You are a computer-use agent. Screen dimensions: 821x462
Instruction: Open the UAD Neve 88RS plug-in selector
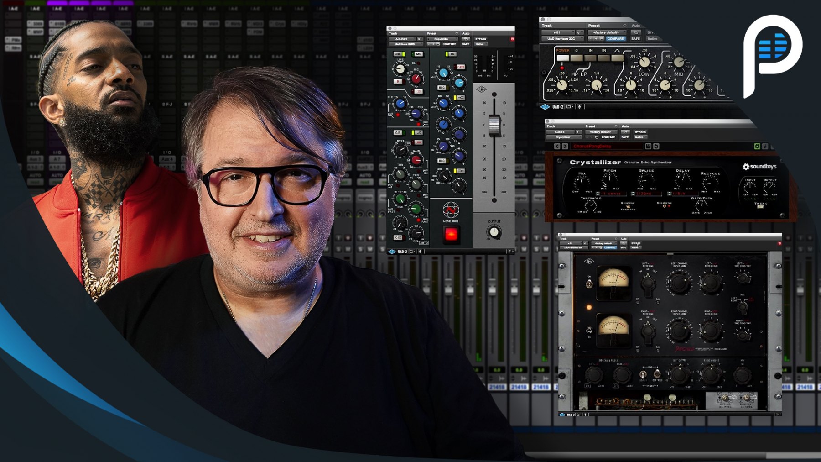pyautogui.click(x=406, y=44)
